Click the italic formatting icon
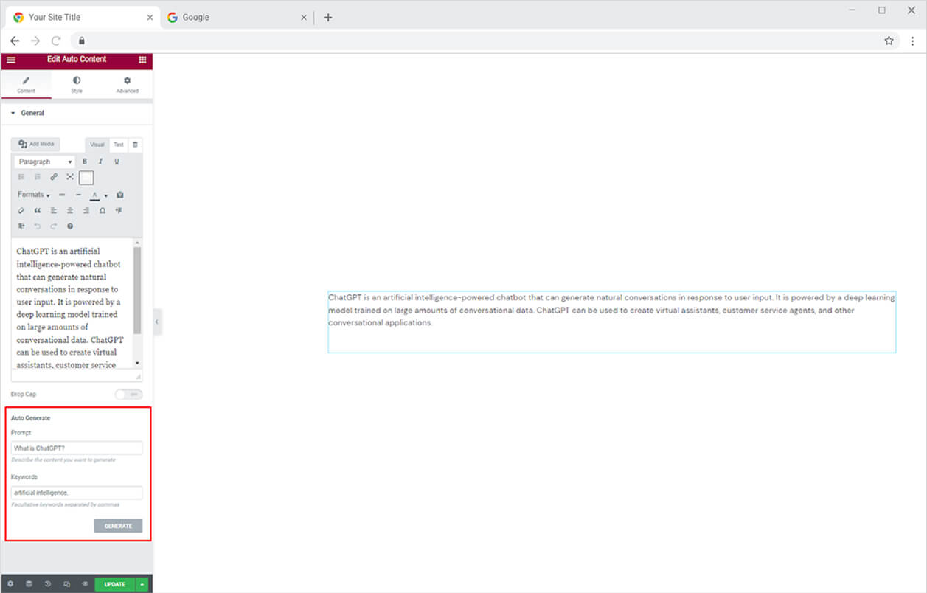 (100, 162)
